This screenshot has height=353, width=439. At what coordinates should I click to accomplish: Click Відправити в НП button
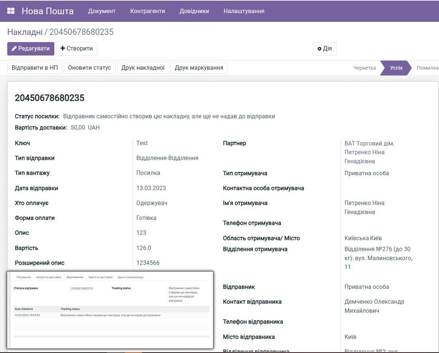(x=35, y=68)
